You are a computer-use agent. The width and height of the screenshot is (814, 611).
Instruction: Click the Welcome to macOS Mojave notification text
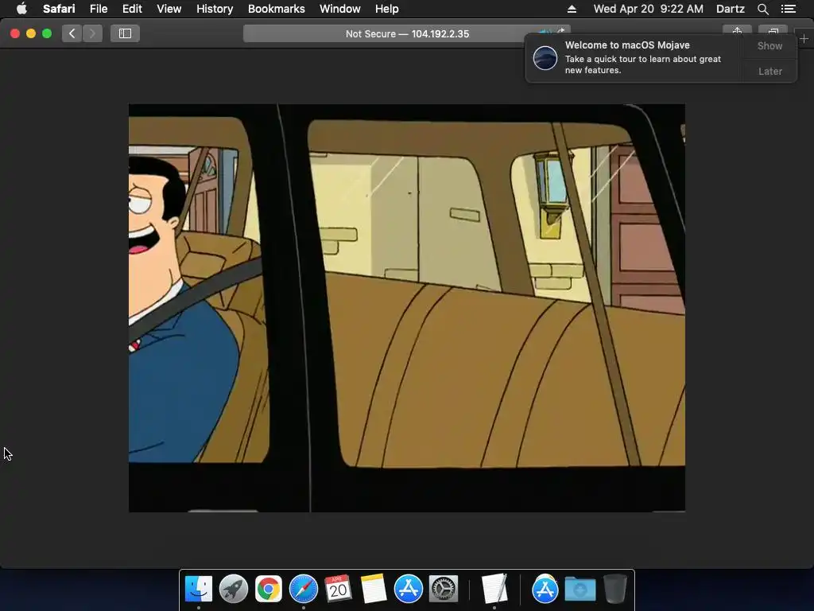click(627, 45)
